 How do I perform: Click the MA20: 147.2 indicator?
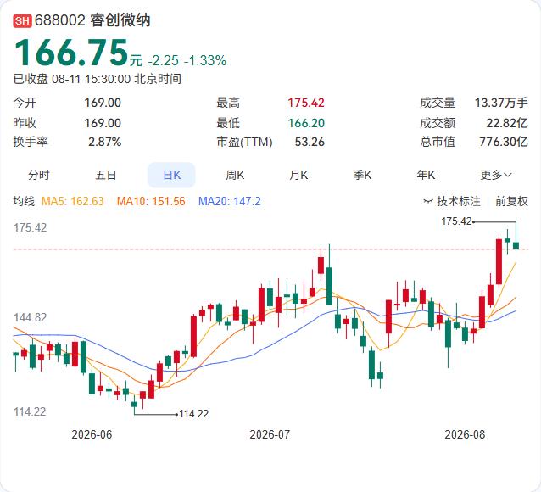[230, 201]
